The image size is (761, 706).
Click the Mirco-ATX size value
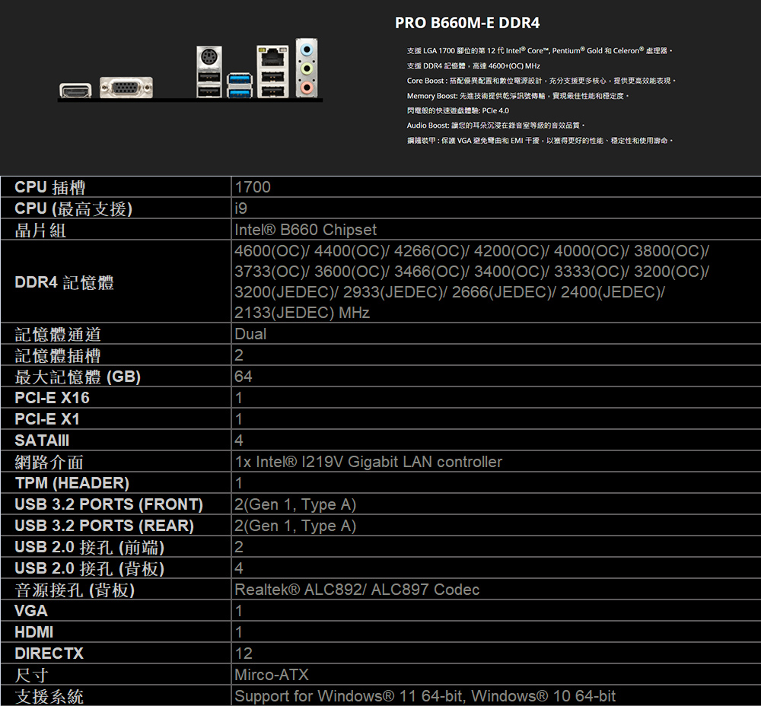[272, 675]
